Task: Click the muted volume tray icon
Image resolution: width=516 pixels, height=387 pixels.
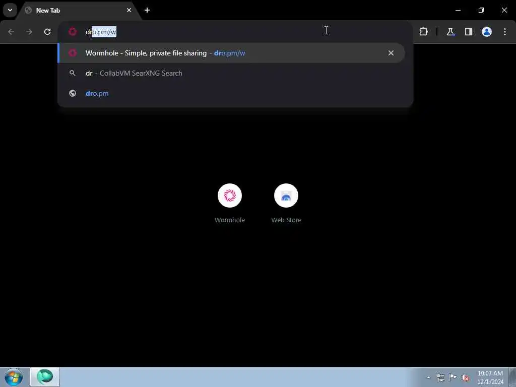Action: point(465,378)
